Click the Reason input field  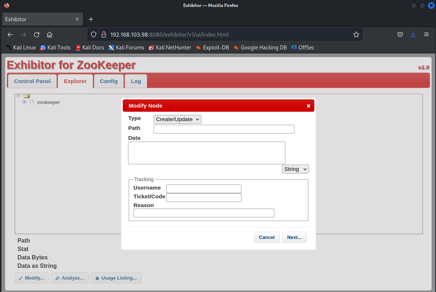pyautogui.click(x=204, y=213)
